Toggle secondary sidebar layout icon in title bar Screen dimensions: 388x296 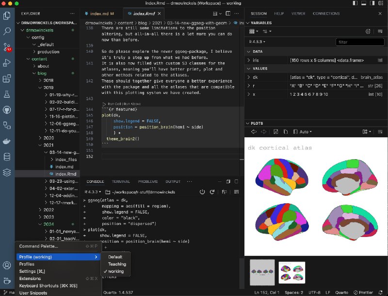pos(372,3)
